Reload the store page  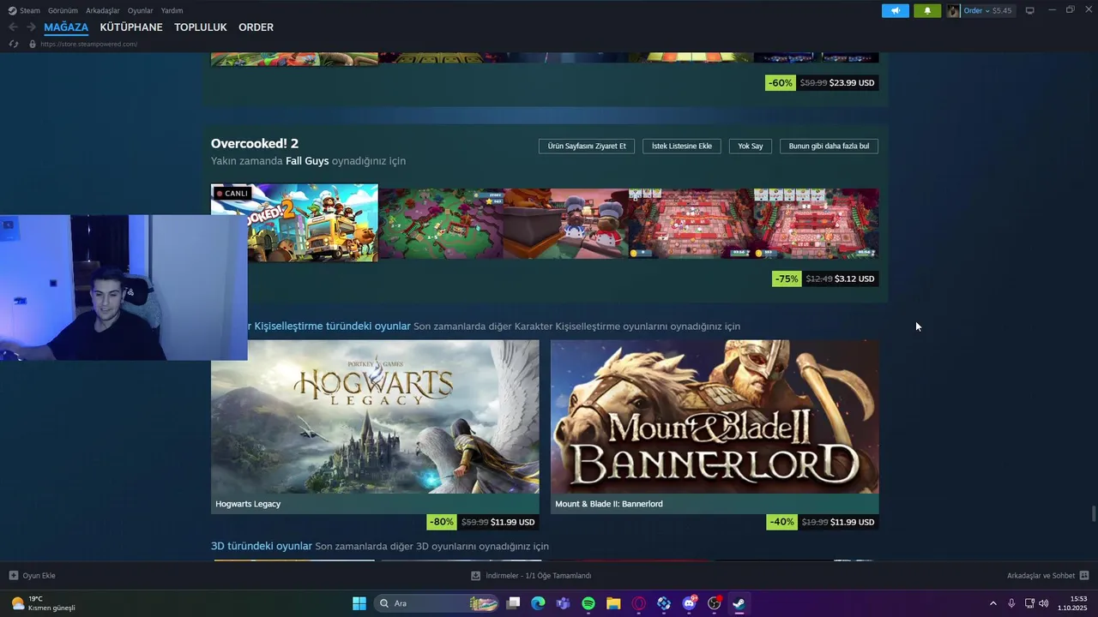pos(14,44)
